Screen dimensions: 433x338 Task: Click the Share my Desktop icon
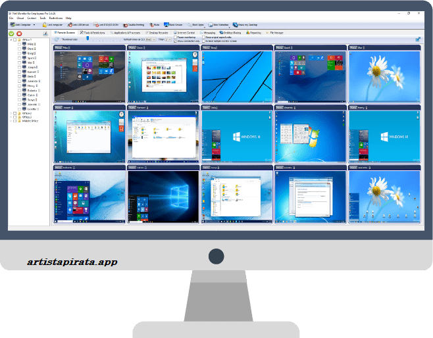[x=235, y=25]
